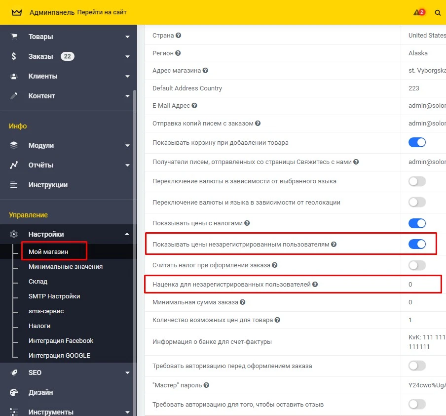Disable showing prices to unregistered users toggle
Image resolution: width=446 pixels, height=416 pixels.
click(x=417, y=244)
